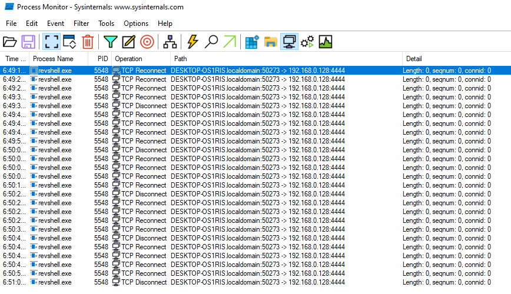Open the Help menu

pyautogui.click(x=165, y=24)
